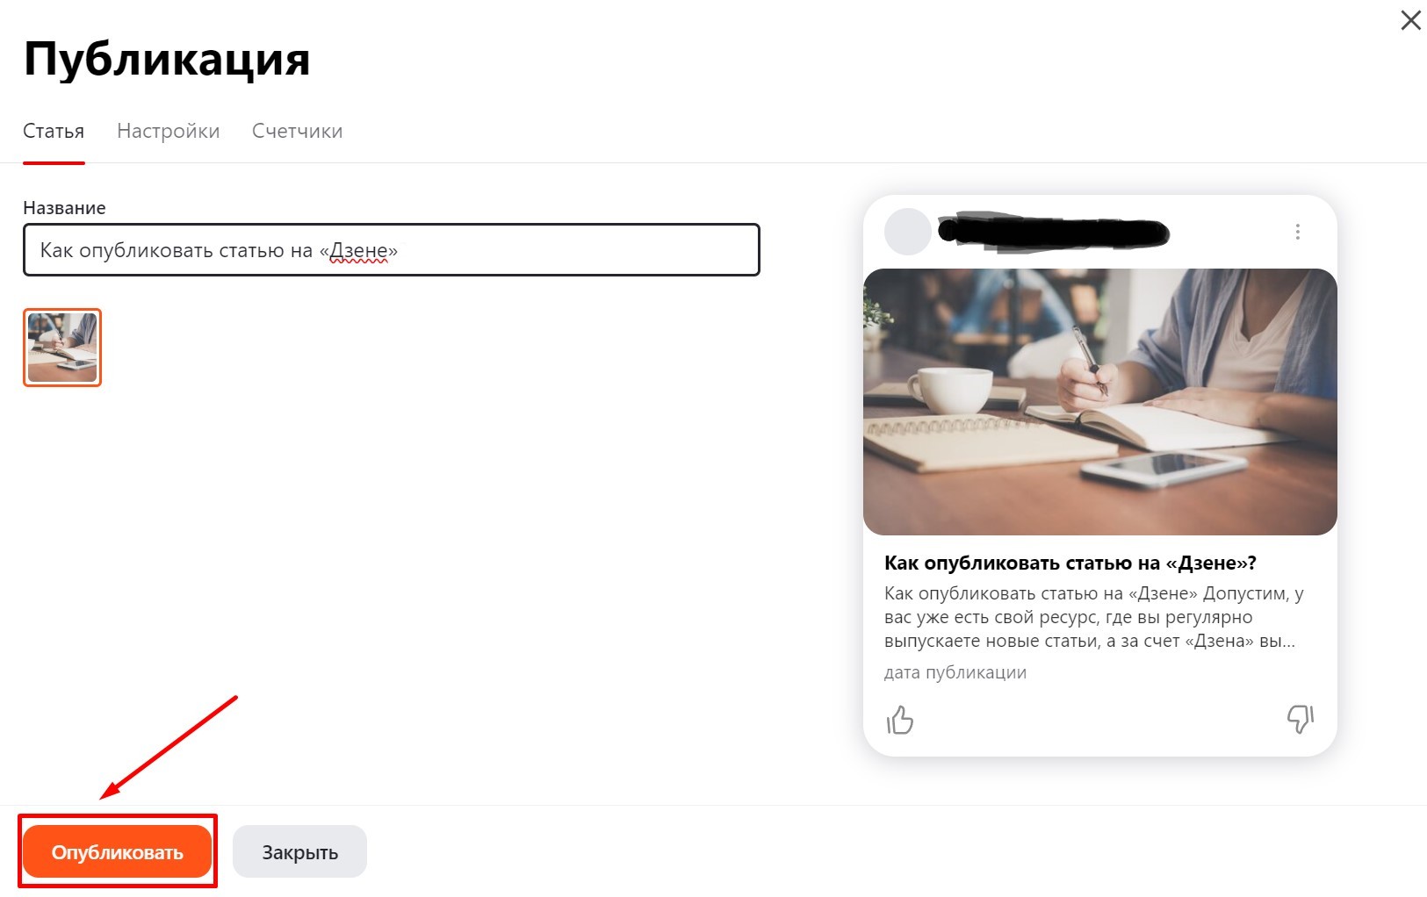Click the gray Закрыть button
This screenshot has height=897, width=1427.
(299, 851)
